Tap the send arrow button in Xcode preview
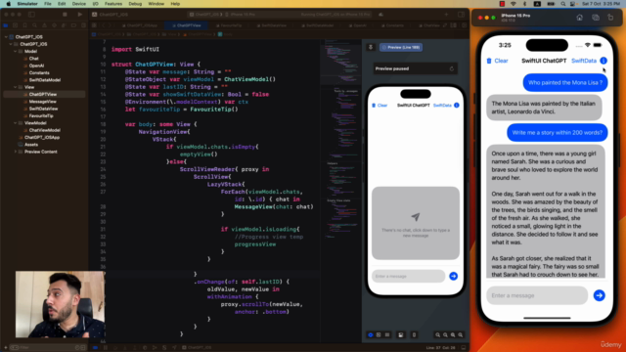626x352 pixels. 453,276
